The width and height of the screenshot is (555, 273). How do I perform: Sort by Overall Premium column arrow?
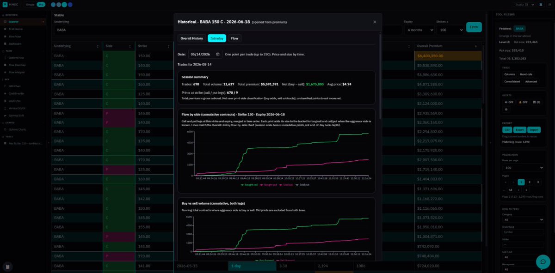pos(476,46)
